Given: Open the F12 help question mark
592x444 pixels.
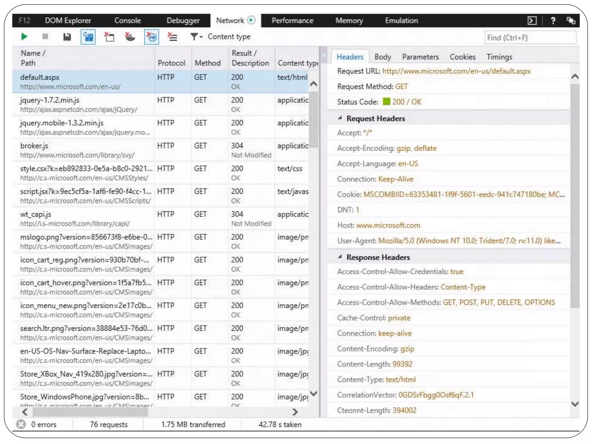Looking at the screenshot, I should [x=553, y=21].
